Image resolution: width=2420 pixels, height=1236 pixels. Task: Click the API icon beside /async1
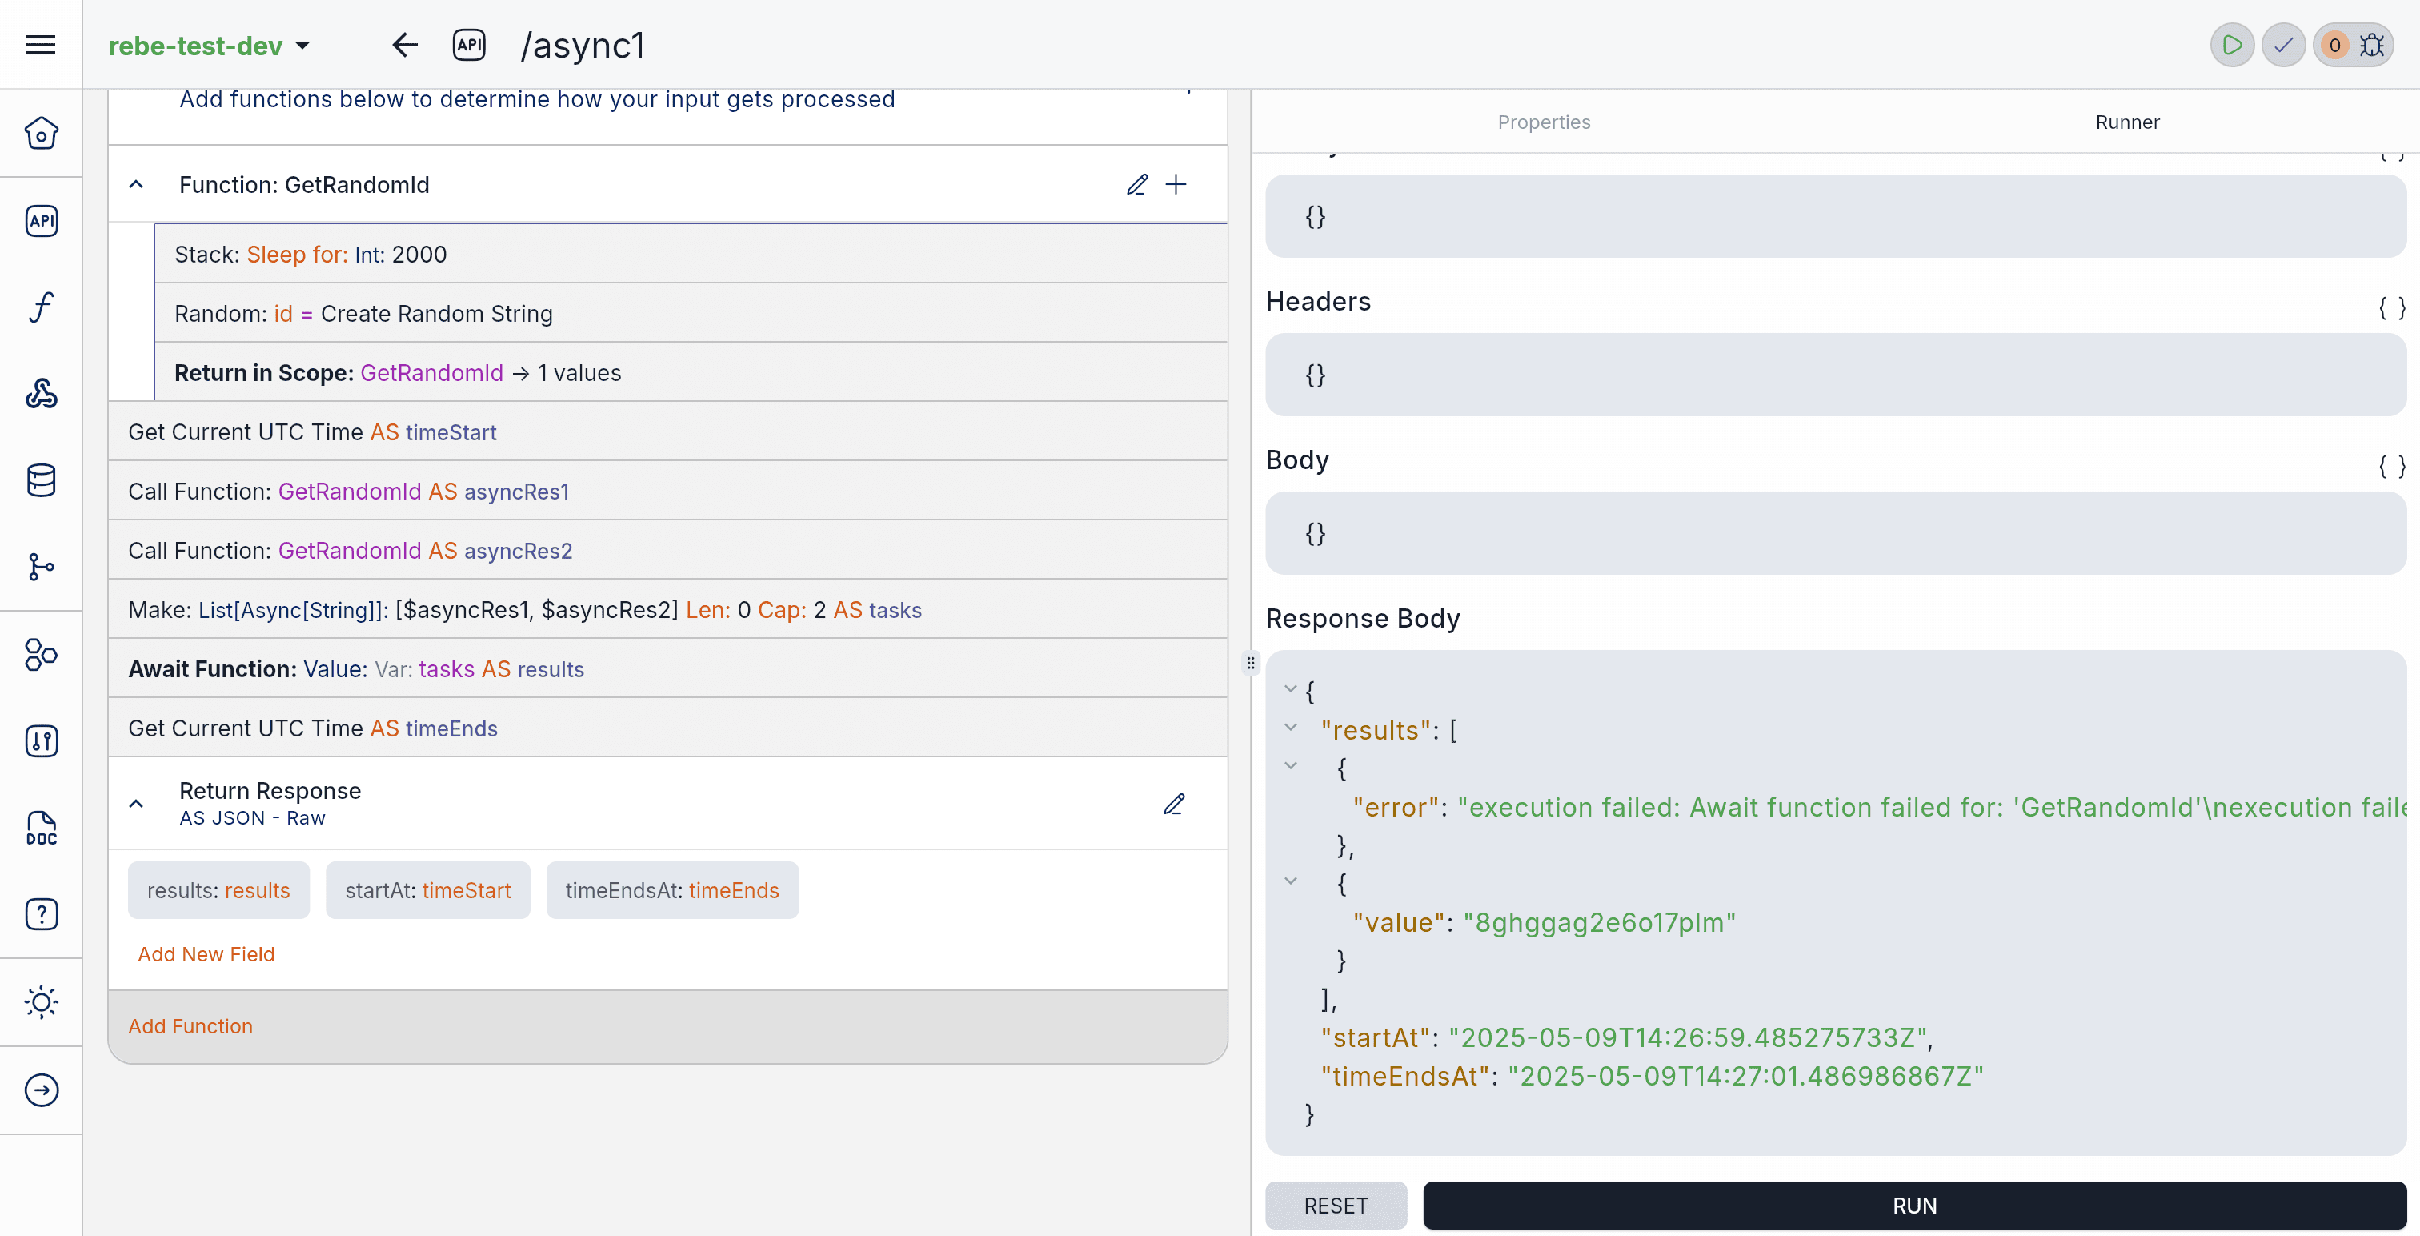469,44
